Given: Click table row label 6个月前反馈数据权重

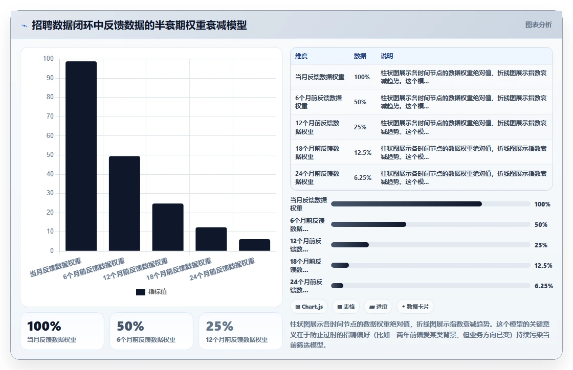Looking at the screenshot, I should 319,102.
